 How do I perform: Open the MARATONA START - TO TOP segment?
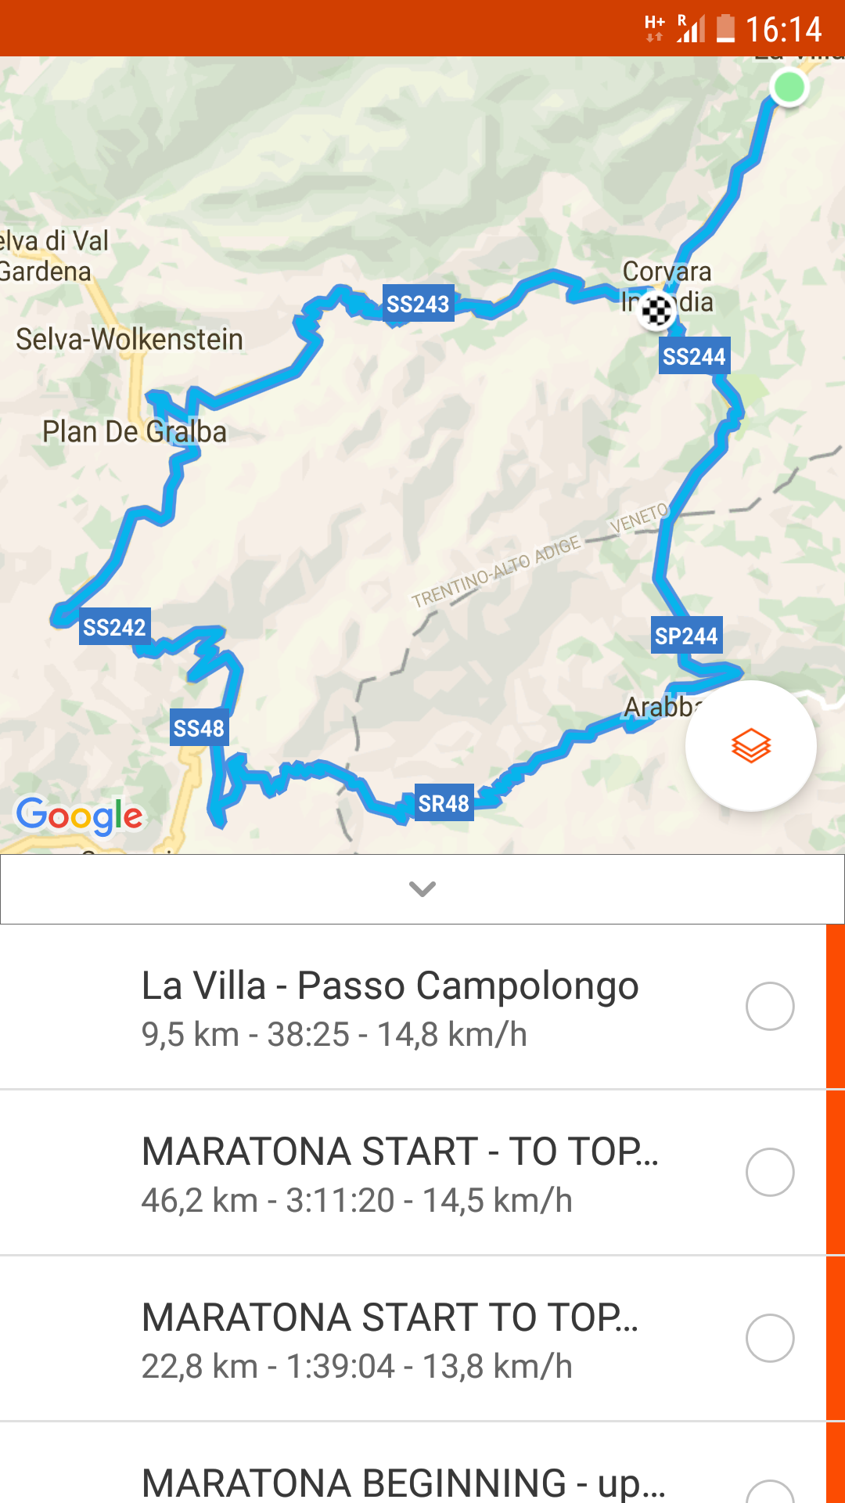tap(399, 1173)
